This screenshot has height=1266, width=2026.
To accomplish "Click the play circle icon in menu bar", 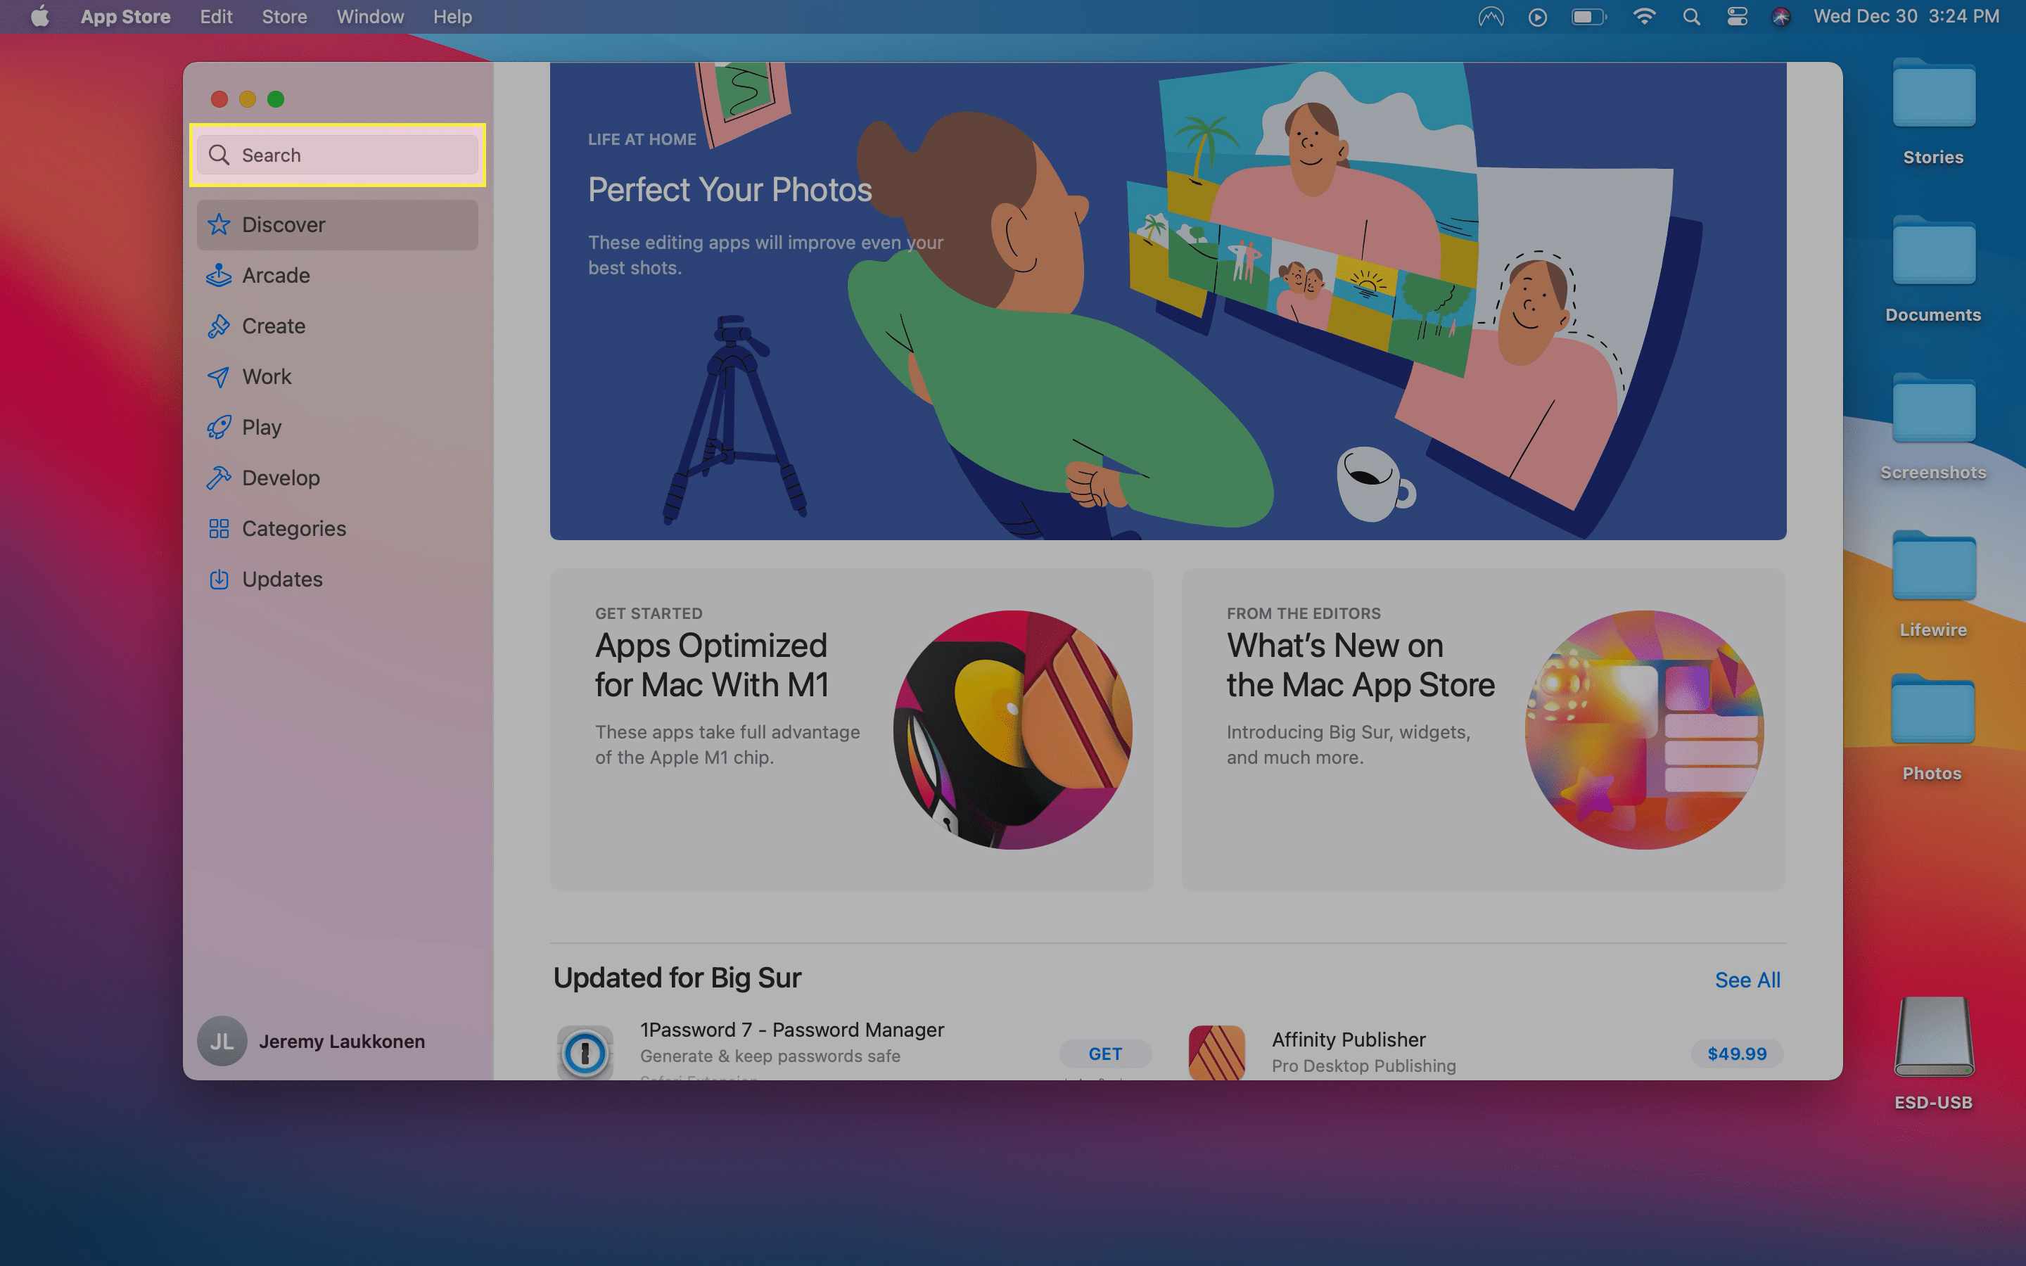I will click(x=1538, y=16).
